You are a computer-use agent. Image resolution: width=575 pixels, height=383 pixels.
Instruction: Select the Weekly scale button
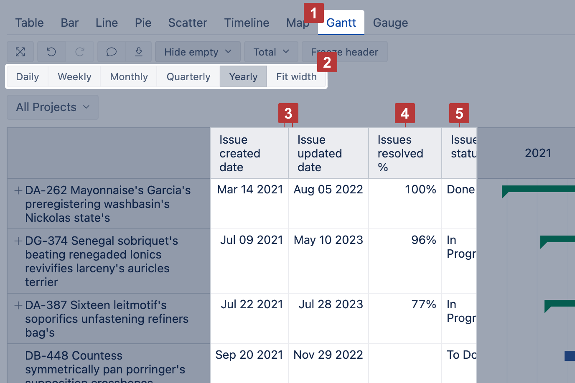pyautogui.click(x=74, y=77)
